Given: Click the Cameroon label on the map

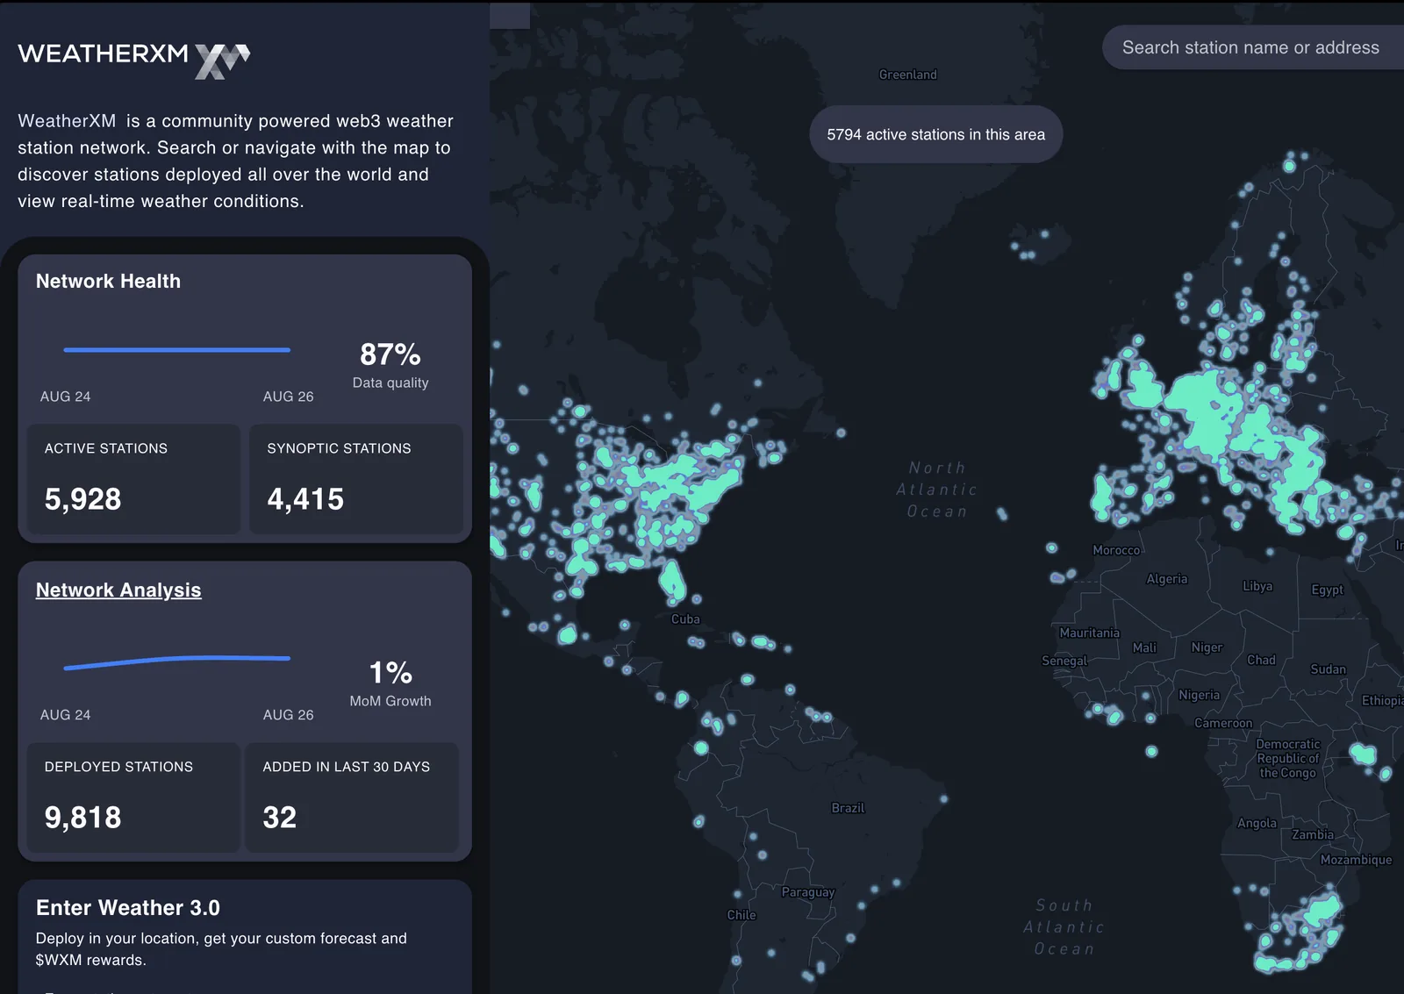Looking at the screenshot, I should point(1223,723).
